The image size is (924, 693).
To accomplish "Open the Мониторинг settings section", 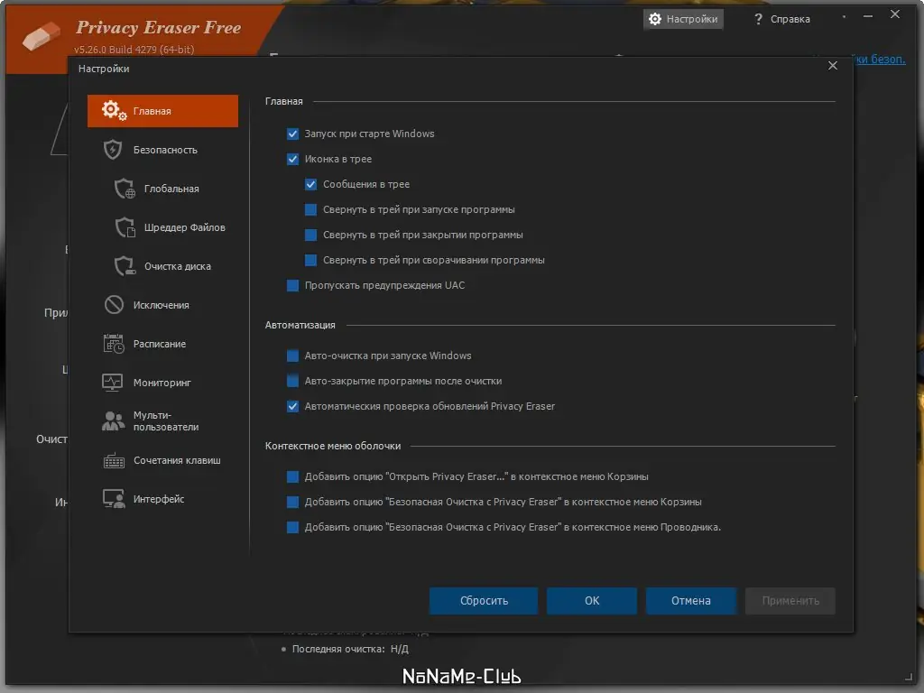I will 162,383.
